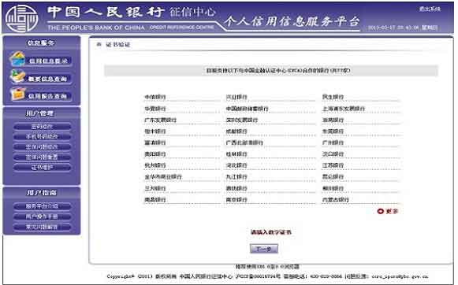
Task: Select 昆仑银行 entry
Action: [x=333, y=177]
